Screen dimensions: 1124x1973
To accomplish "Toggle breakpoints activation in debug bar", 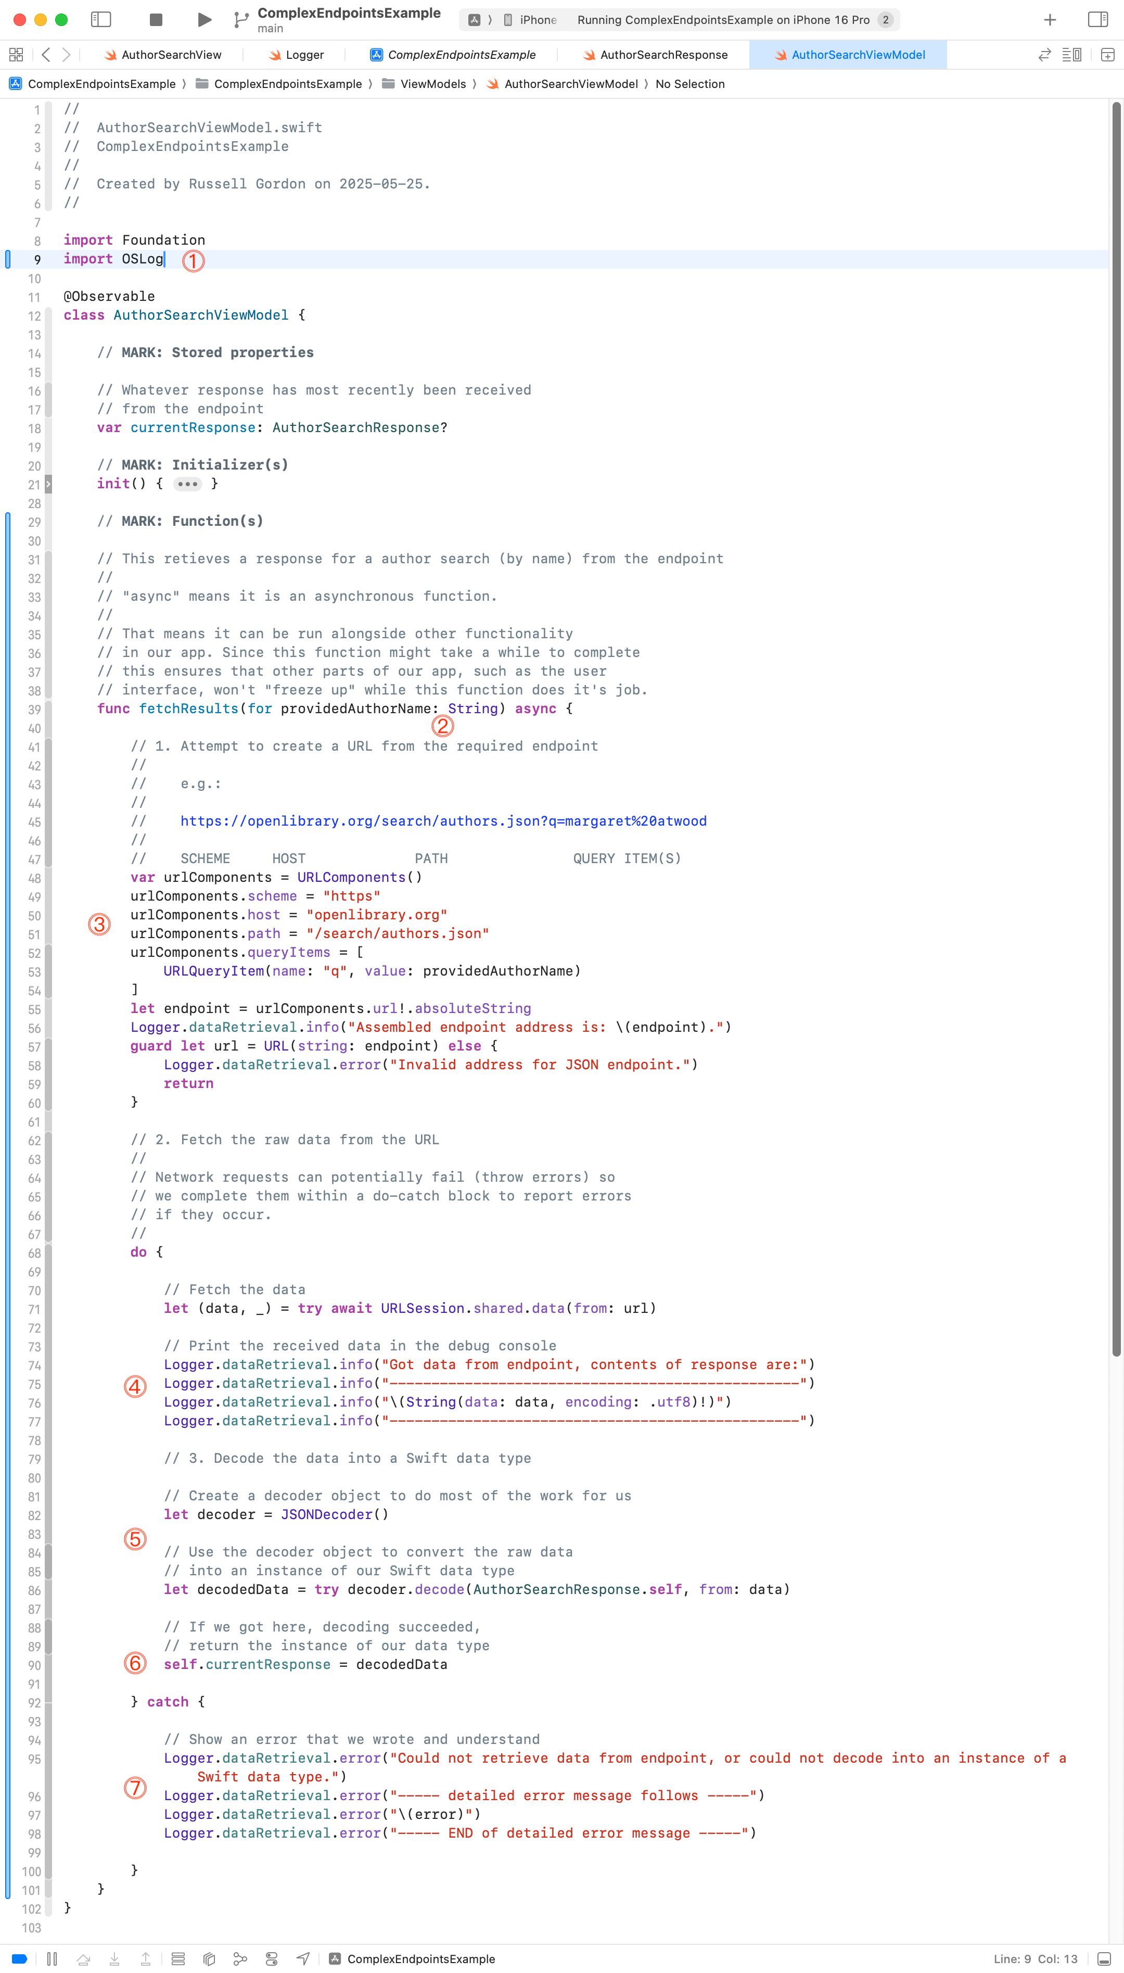I will point(20,1958).
